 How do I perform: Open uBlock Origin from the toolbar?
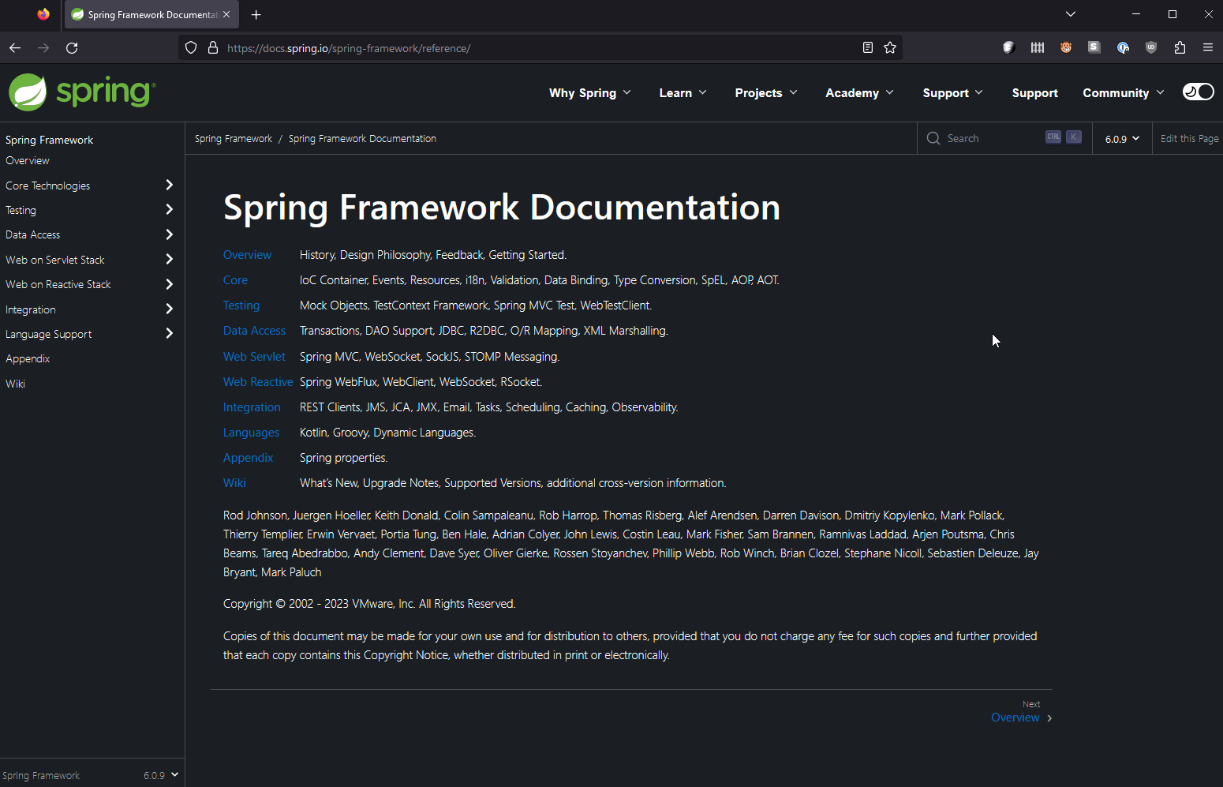click(x=1151, y=47)
